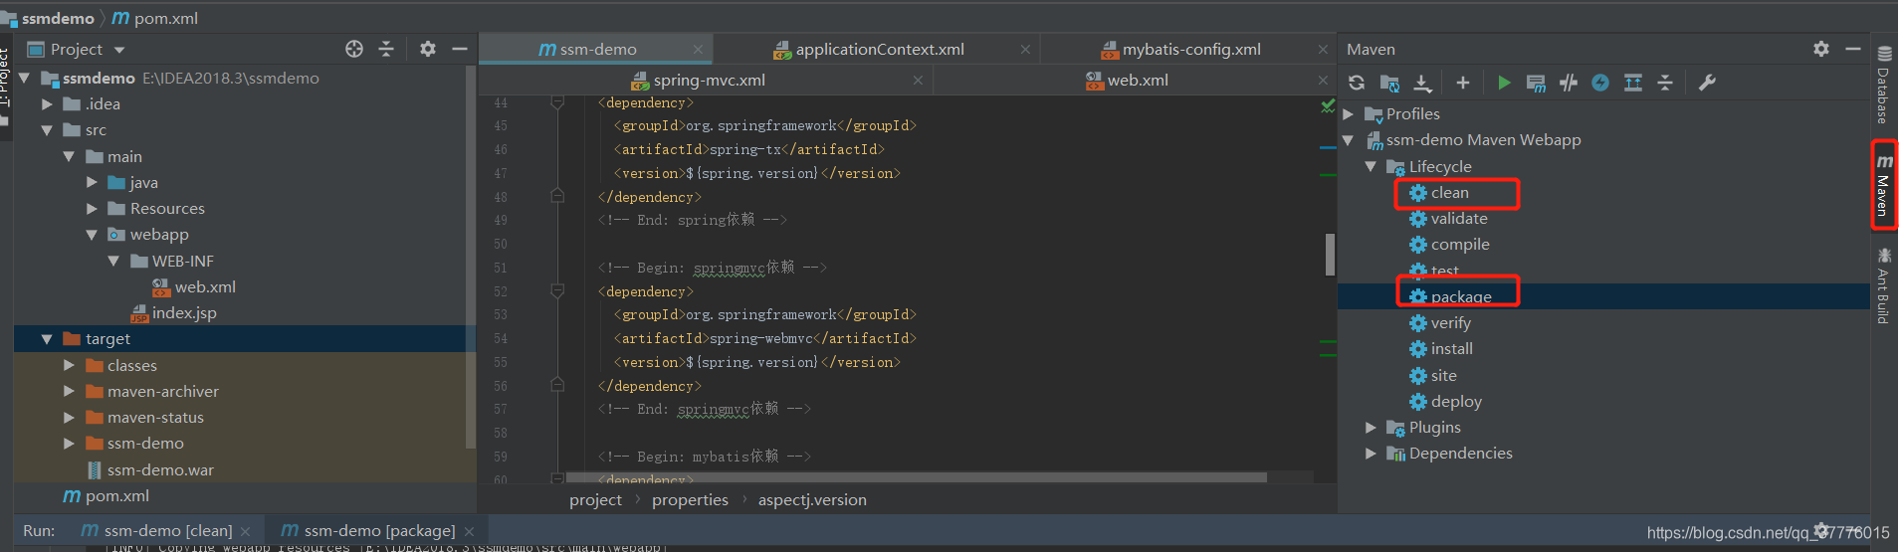Show Maven dependencies diagram icon
The width and height of the screenshot is (1900, 552).
pyautogui.click(x=1633, y=83)
